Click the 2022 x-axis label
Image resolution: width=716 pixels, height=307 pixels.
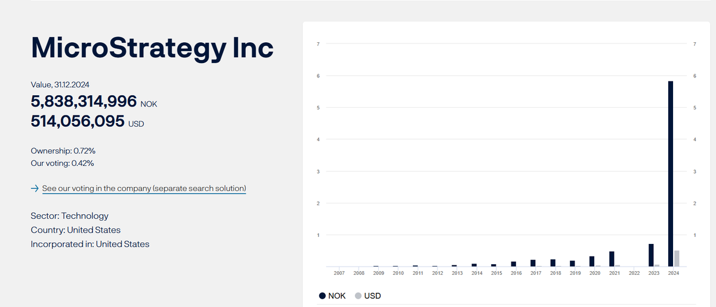click(x=634, y=273)
